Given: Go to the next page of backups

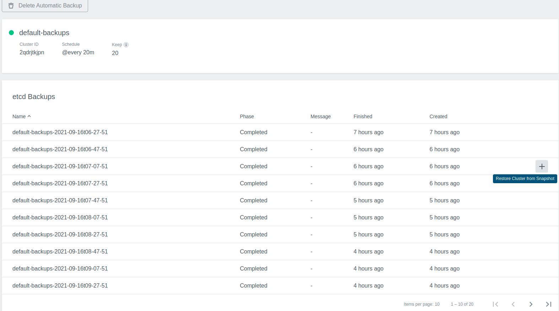Looking at the screenshot, I should coord(531,304).
